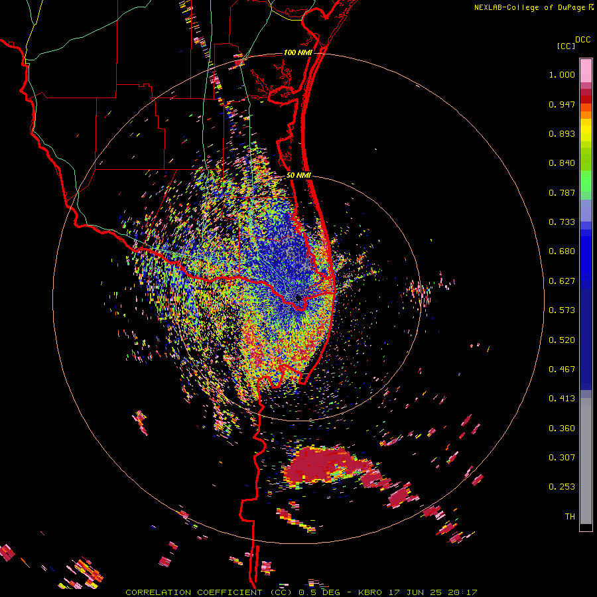
Task: Click the 0.787 color scale label
Action: coord(562,192)
